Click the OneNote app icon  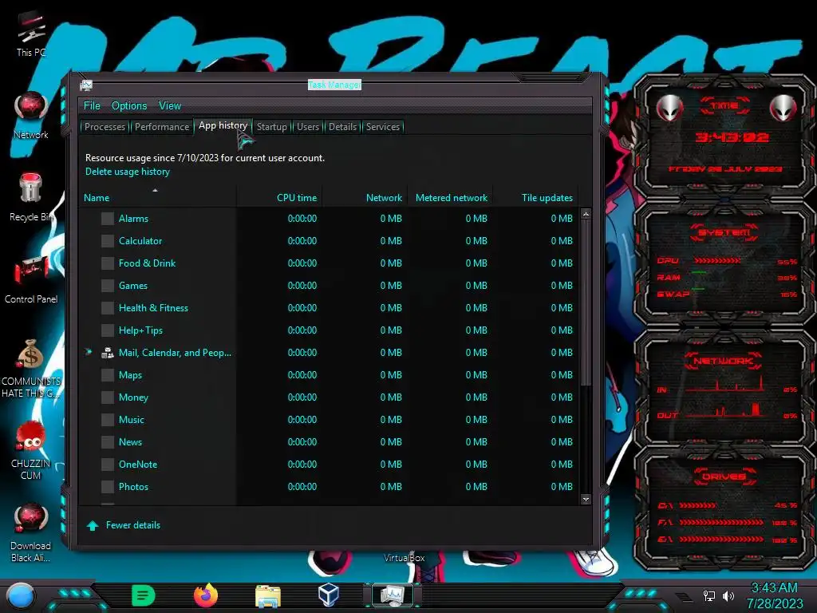click(108, 465)
